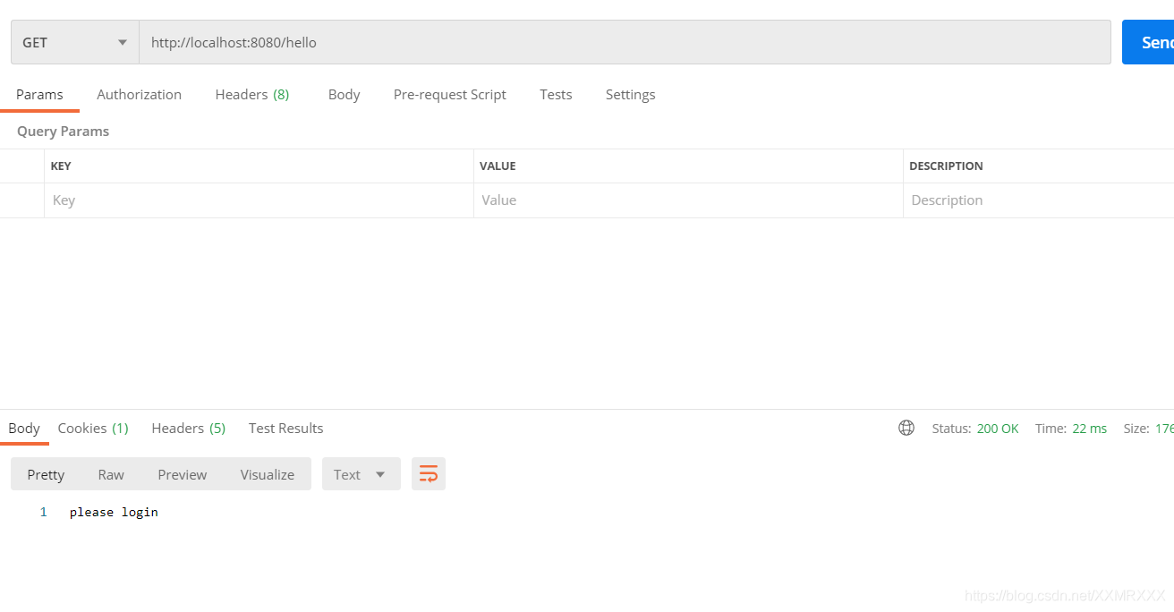This screenshot has width=1174, height=612.
Task: Select the Raw view
Action: (111, 474)
